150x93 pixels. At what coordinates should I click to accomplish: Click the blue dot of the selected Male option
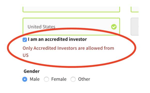(x=25, y=79)
